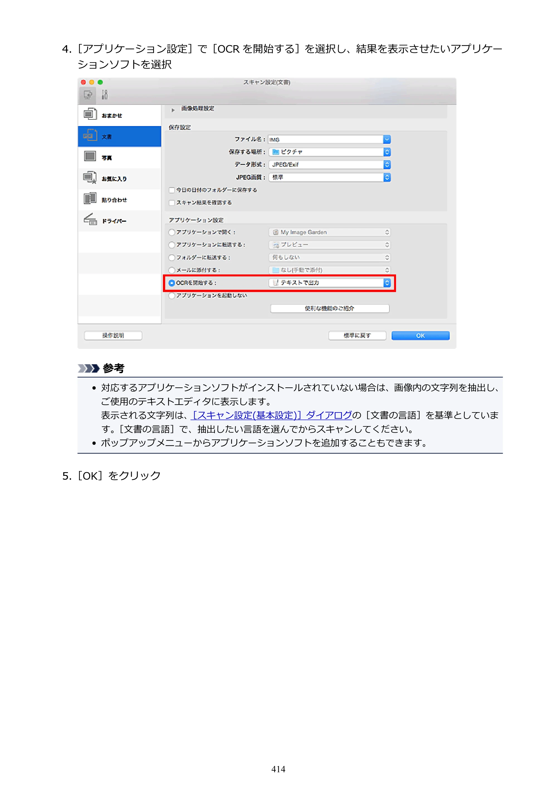
Task: Click the 操作説明 instructions button
Action: pos(113,336)
